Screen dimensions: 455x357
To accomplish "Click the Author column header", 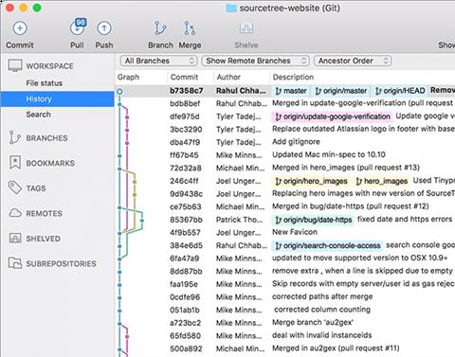I will pyautogui.click(x=228, y=77).
